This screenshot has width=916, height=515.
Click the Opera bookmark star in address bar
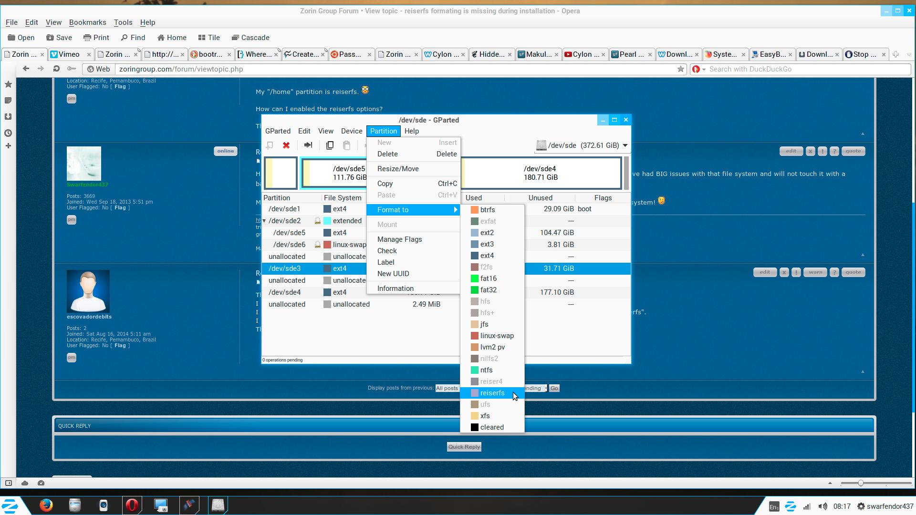point(680,69)
